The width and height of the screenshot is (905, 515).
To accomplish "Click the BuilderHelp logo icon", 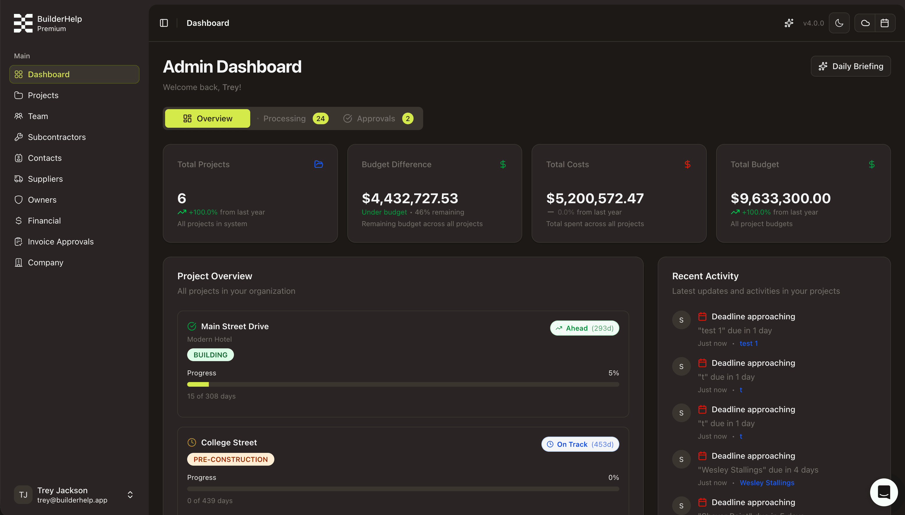I will coord(23,23).
